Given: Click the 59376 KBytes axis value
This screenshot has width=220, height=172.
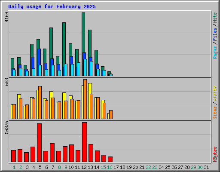Looking at the screenshot, I should point(6,127).
